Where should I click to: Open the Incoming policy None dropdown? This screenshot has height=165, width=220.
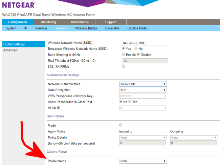(143, 138)
